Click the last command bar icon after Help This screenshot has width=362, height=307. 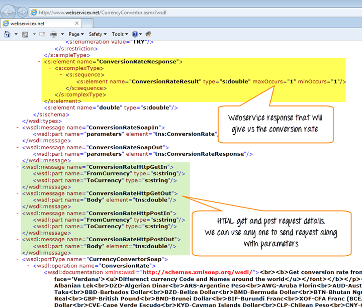(x=148, y=34)
